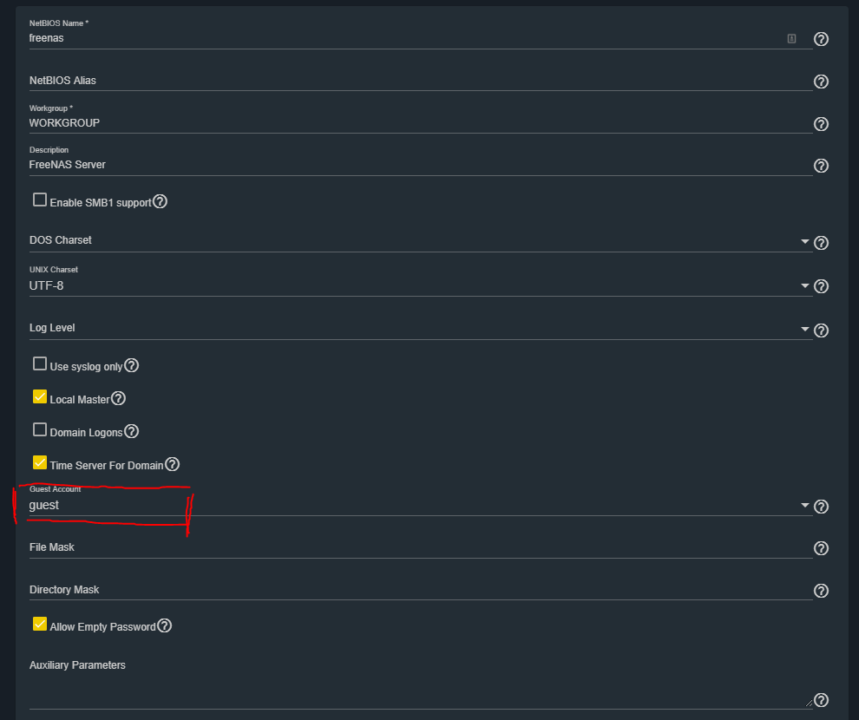
Task: Click contact card icon in NetBIOS Name field
Action: 791,38
